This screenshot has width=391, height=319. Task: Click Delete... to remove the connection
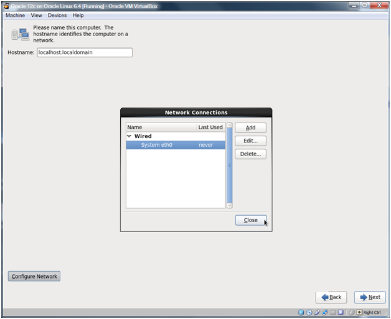click(x=250, y=154)
